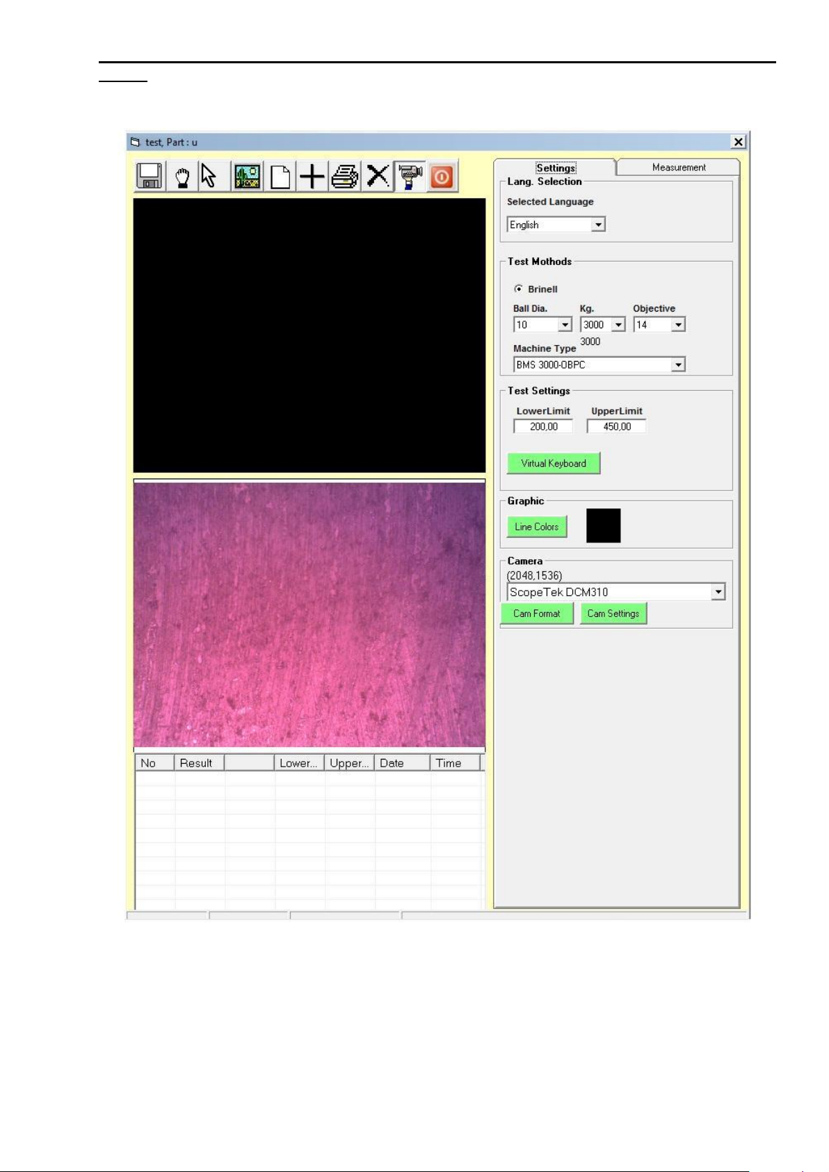This screenshot has width=829, height=1172.
Task: Open the Kg. load dropdown
Action: (618, 325)
